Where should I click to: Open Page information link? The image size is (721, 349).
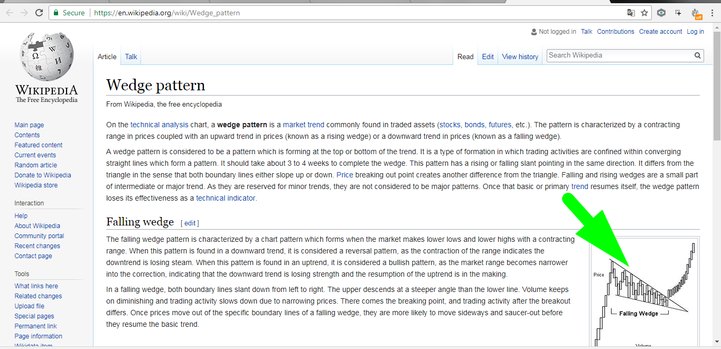pos(39,336)
